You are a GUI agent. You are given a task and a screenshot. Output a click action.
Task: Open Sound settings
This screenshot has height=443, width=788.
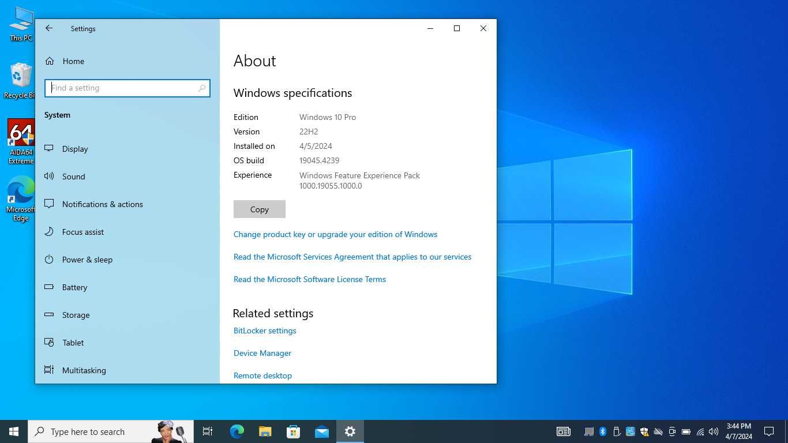(127, 177)
